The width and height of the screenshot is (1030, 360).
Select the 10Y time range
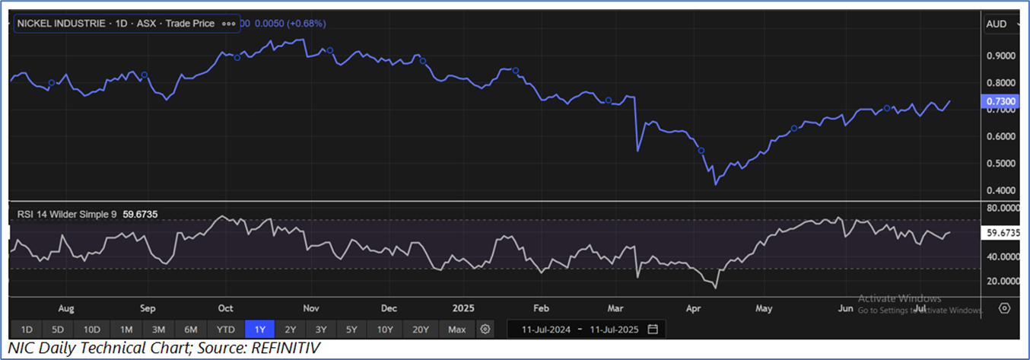click(385, 330)
